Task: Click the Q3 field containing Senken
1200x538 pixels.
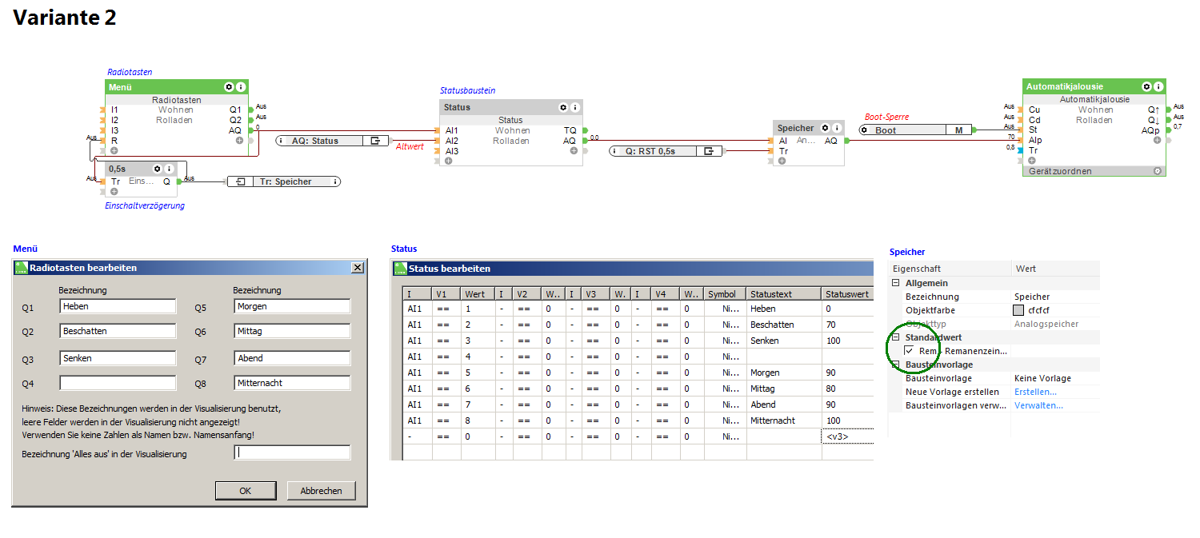Action: (x=118, y=358)
